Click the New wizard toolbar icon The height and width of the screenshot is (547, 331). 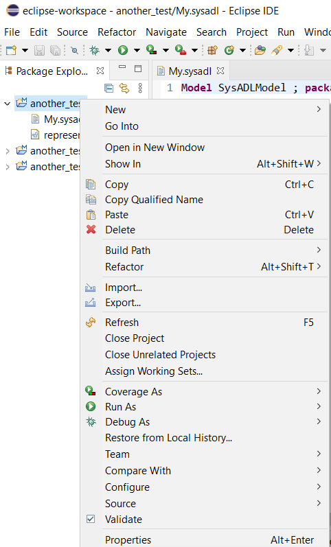point(12,51)
